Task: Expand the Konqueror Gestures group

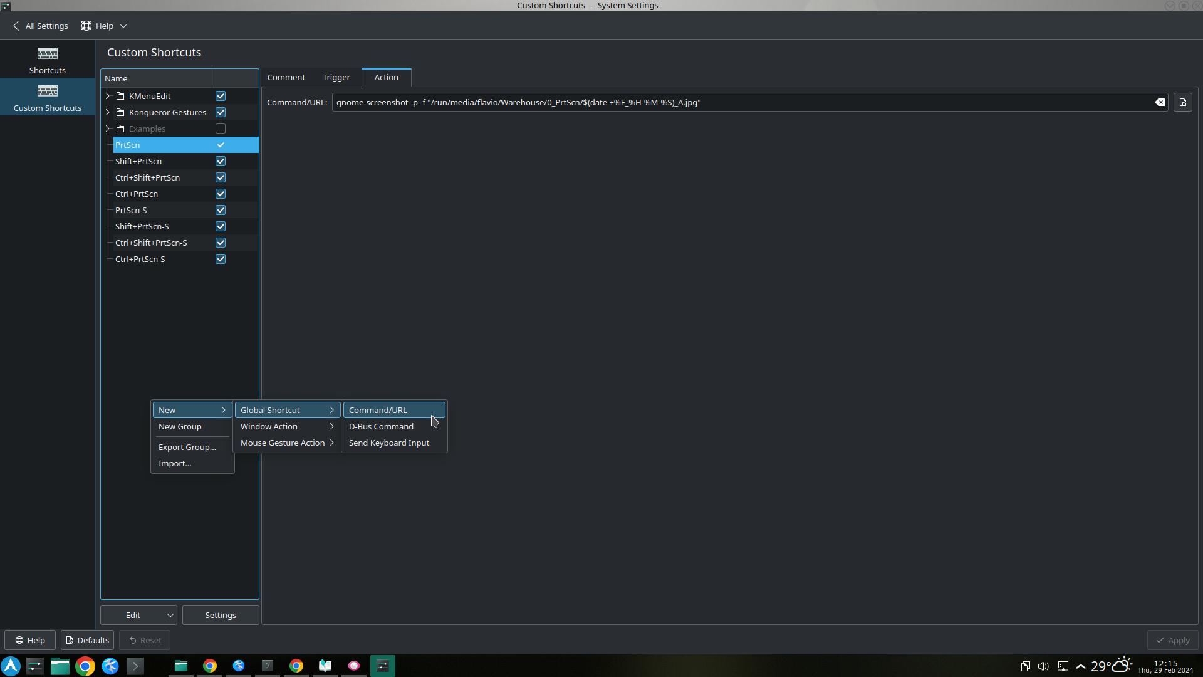Action: [108, 112]
